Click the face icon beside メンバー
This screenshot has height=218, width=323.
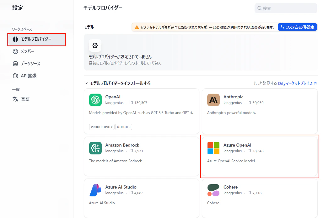pyautogui.click(x=15, y=51)
